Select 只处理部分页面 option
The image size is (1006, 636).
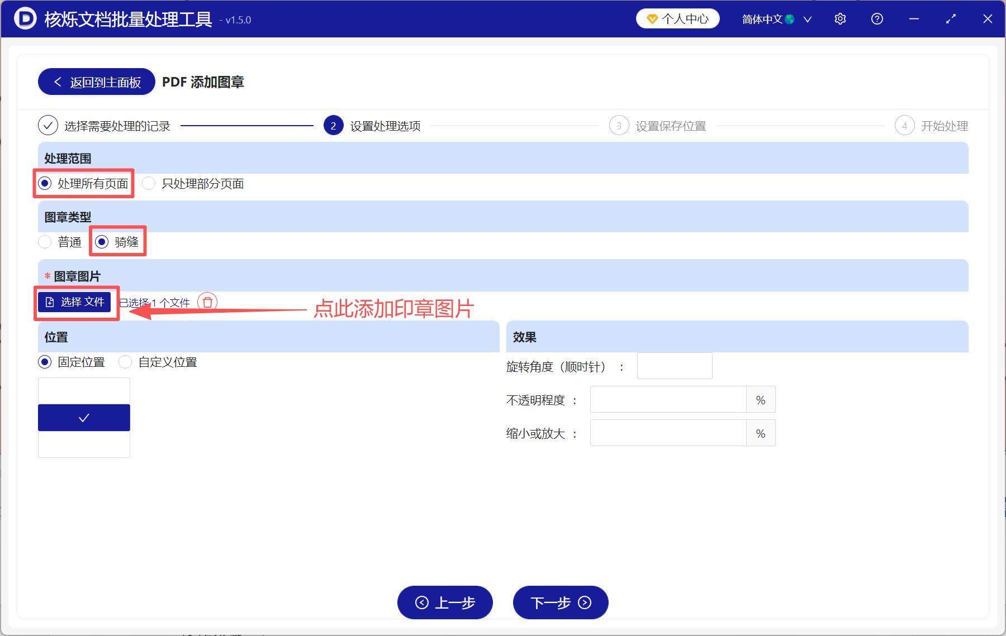coord(148,183)
